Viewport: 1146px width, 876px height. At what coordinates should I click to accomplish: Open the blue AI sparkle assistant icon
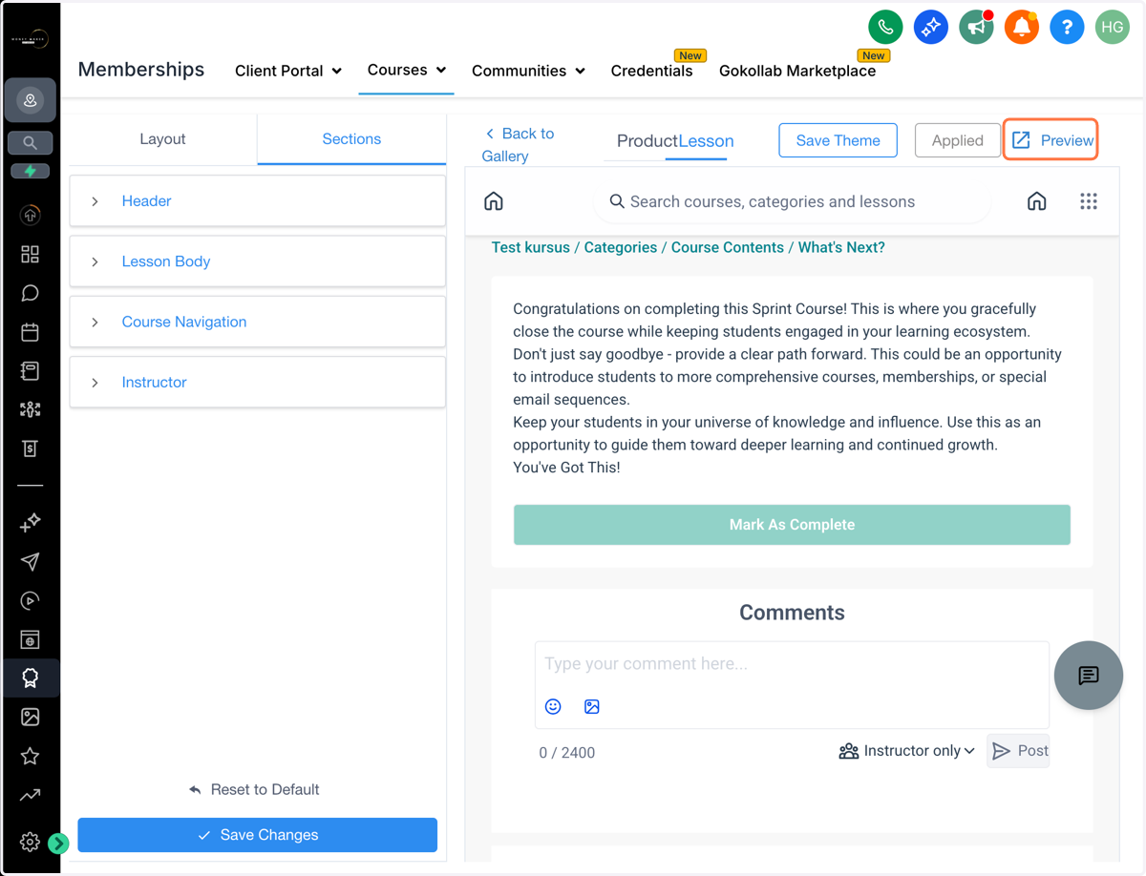pyautogui.click(x=930, y=28)
